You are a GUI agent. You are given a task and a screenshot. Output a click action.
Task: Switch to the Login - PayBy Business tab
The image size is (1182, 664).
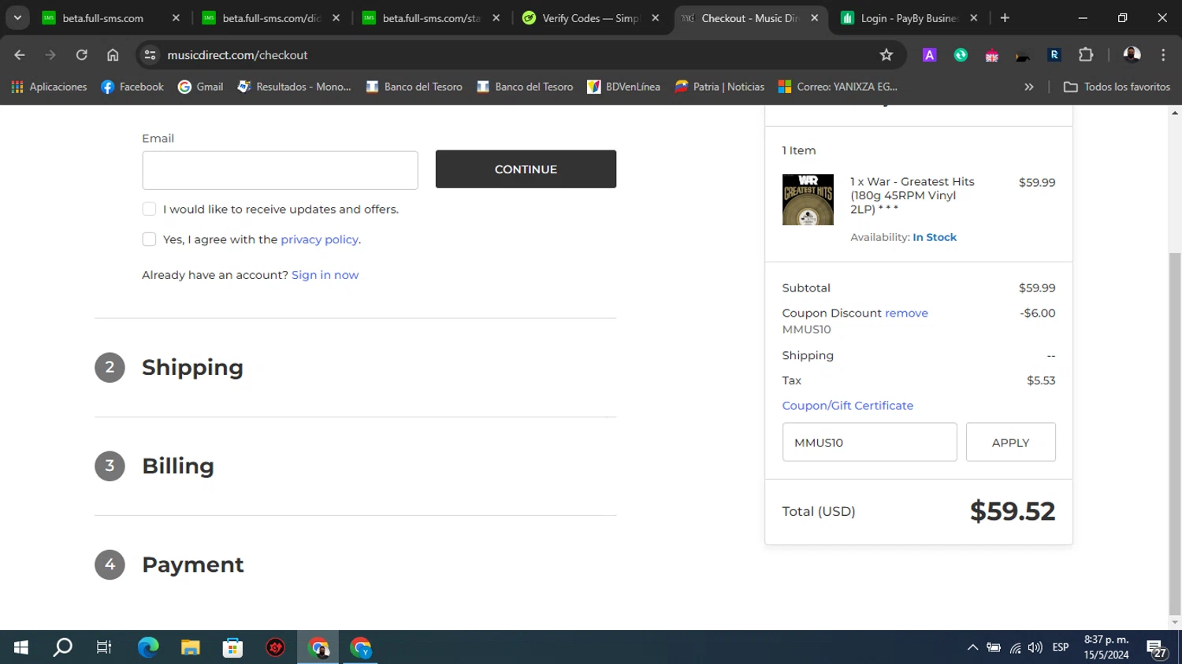point(910,18)
